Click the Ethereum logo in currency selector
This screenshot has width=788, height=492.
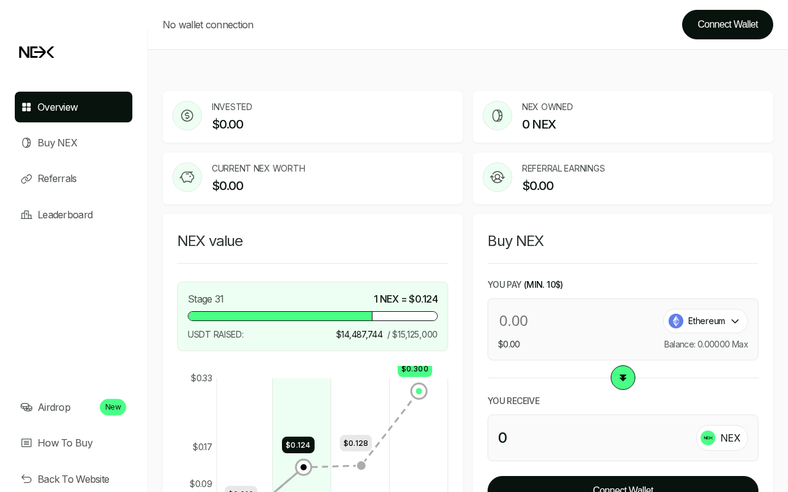click(676, 321)
